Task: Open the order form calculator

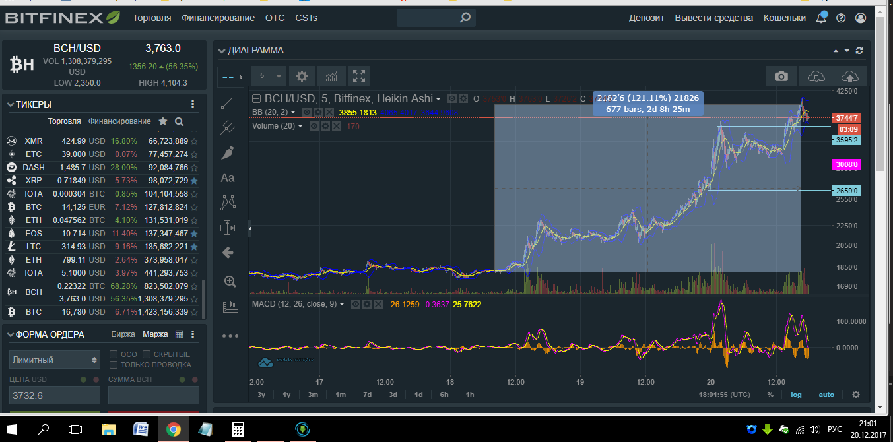Action: (x=178, y=334)
